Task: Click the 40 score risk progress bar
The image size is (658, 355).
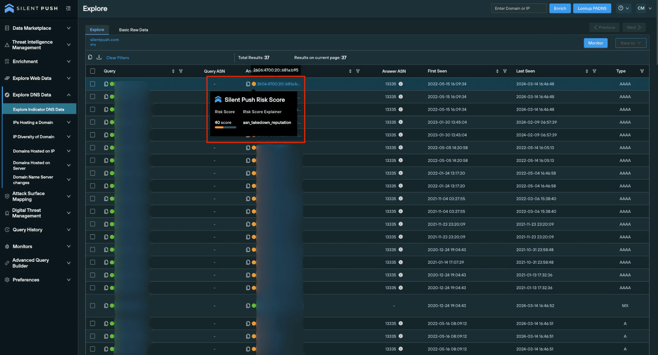Action: [225, 127]
